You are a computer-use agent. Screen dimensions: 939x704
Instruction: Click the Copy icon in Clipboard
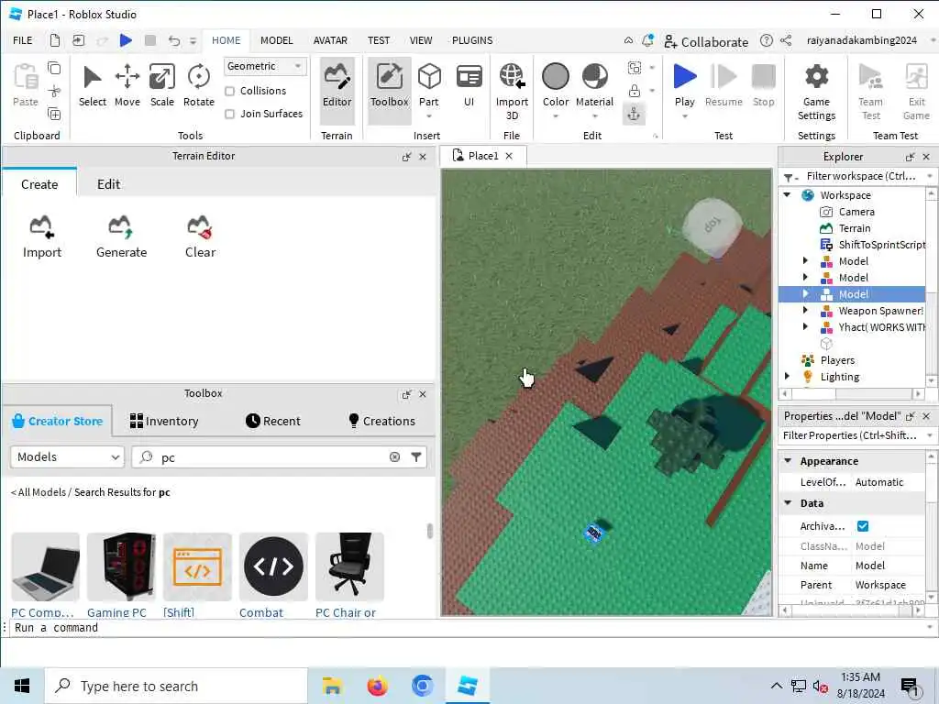(x=54, y=68)
